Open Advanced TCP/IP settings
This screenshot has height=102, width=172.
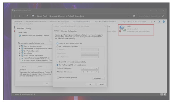point(98,78)
